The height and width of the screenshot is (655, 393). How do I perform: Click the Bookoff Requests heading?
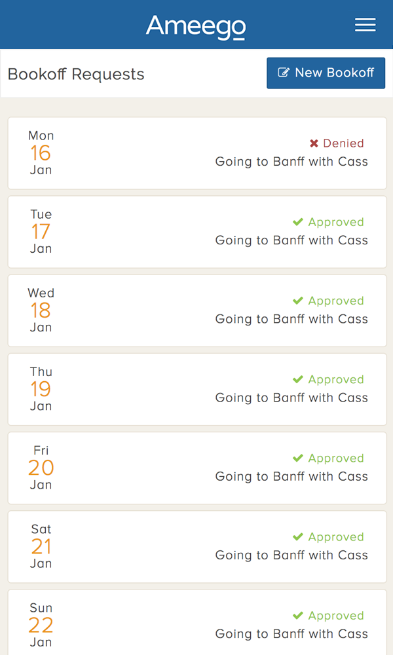point(76,74)
